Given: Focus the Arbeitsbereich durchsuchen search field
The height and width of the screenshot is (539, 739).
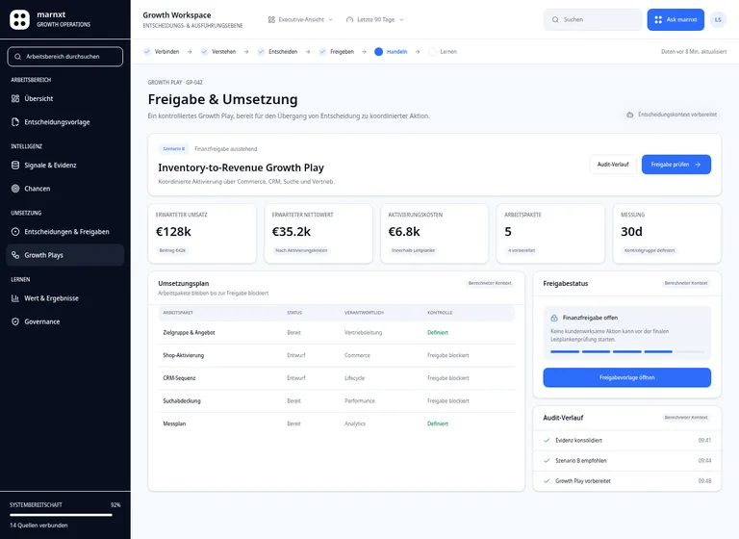Looking at the screenshot, I should 65,57.
